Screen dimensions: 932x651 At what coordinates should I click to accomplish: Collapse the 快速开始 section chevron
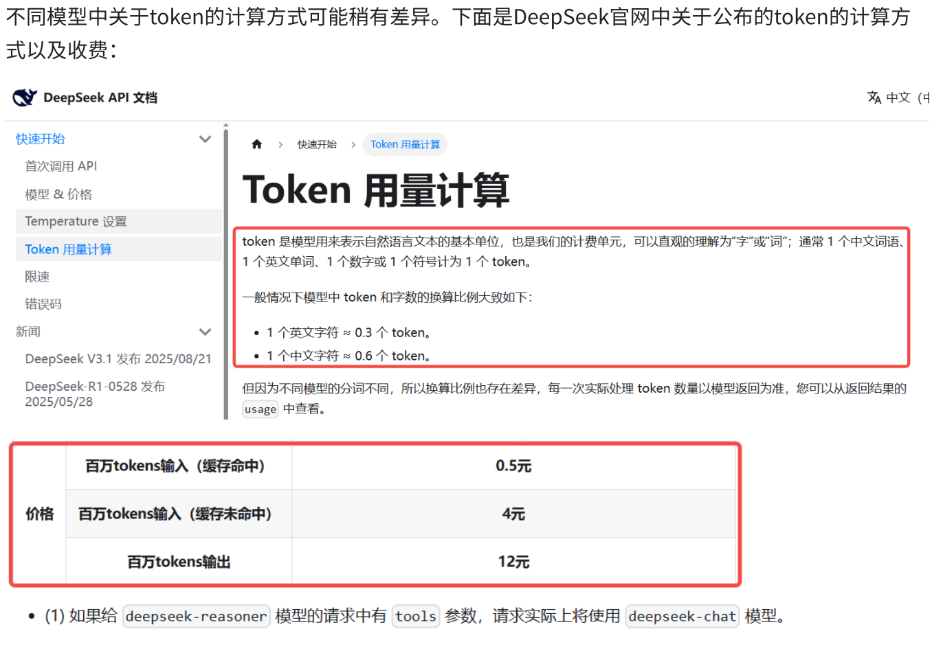pyautogui.click(x=205, y=139)
